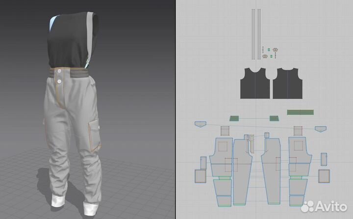Select left bottom hem pattern panel
This screenshot has width=353, height=219.
[224, 201]
